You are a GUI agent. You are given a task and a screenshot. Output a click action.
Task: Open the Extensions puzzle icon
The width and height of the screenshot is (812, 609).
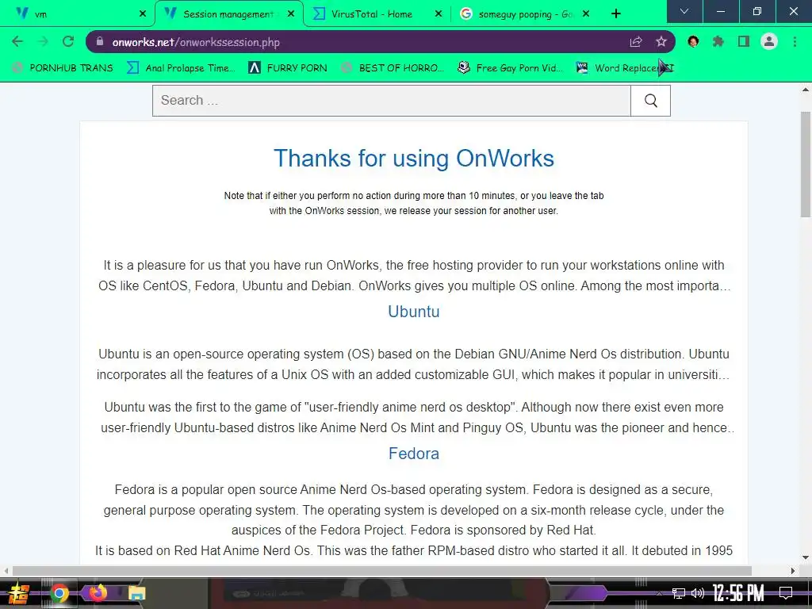[718, 41]
